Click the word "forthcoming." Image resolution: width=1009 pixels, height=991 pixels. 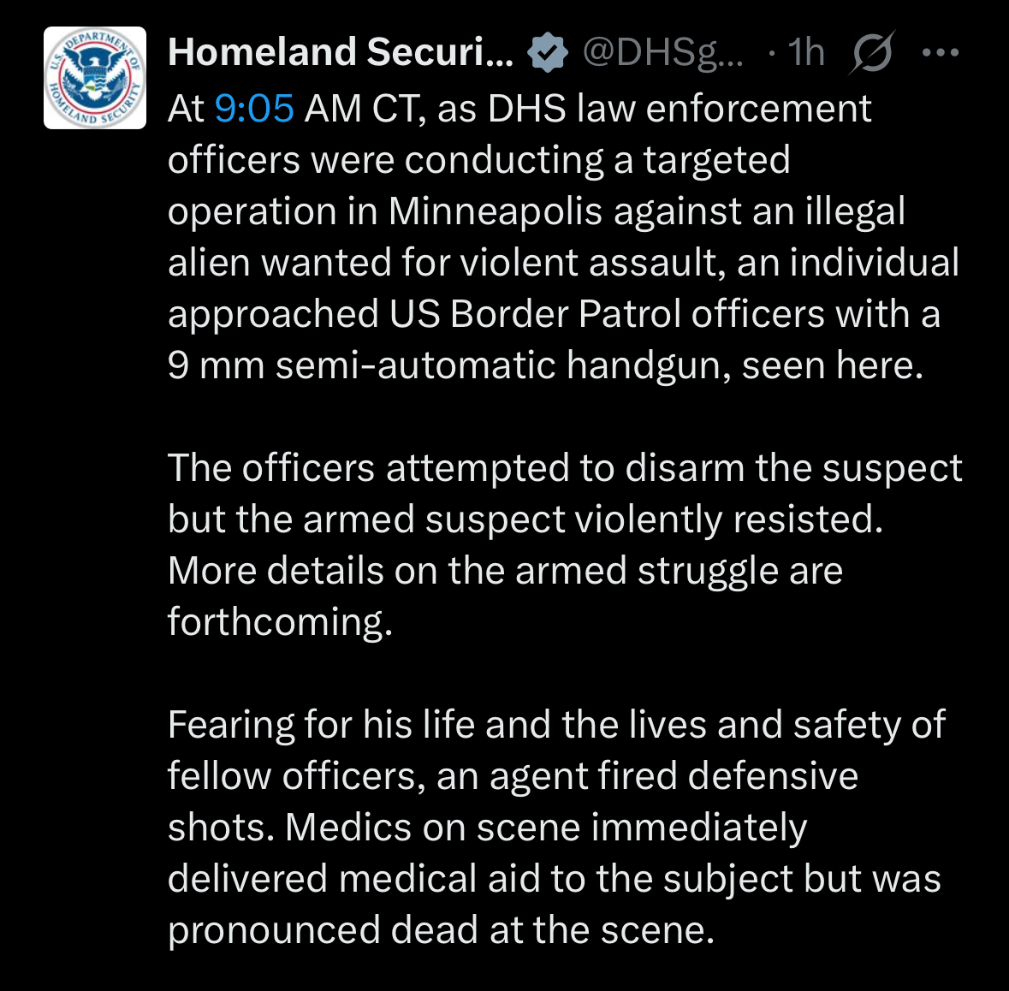[x=280, y=622]
